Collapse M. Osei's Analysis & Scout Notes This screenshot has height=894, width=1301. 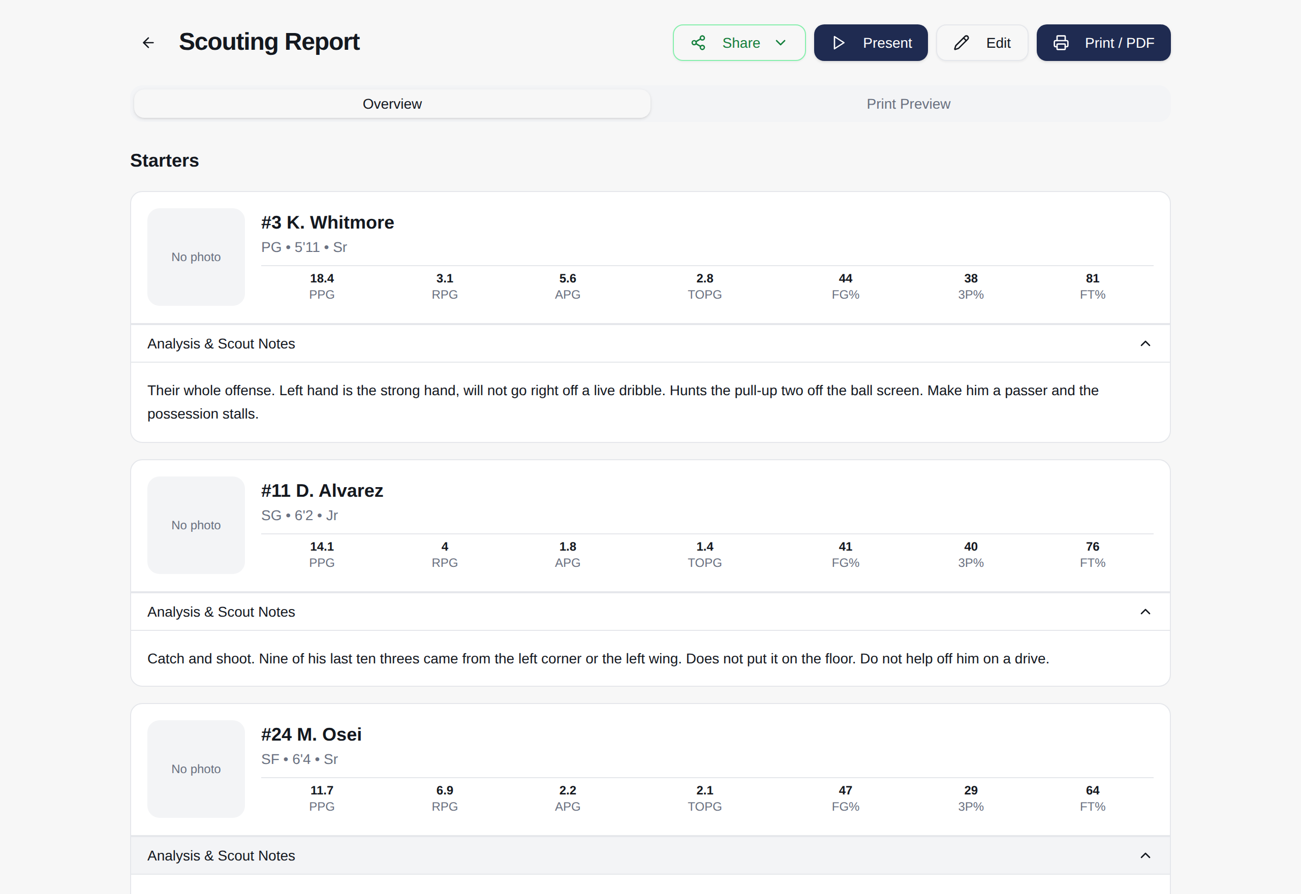650,855
